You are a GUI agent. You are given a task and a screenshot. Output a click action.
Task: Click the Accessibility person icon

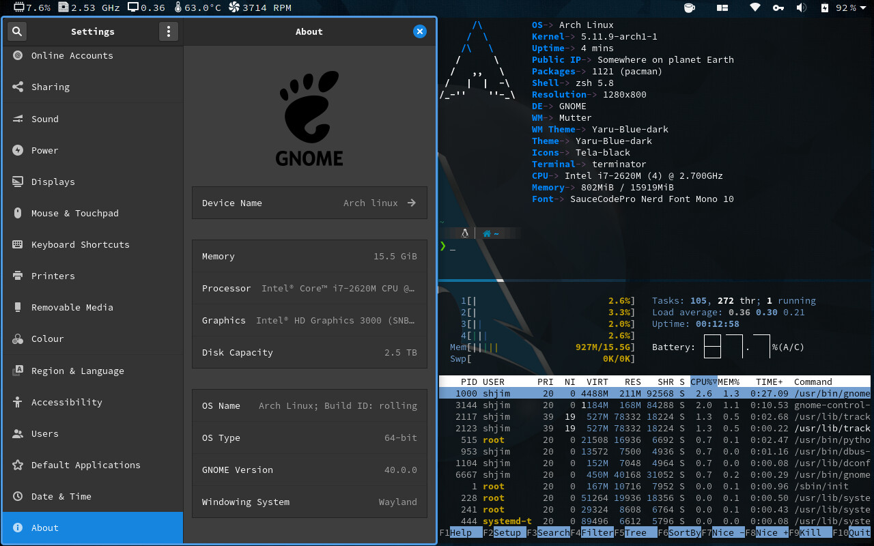coord(18,402)
